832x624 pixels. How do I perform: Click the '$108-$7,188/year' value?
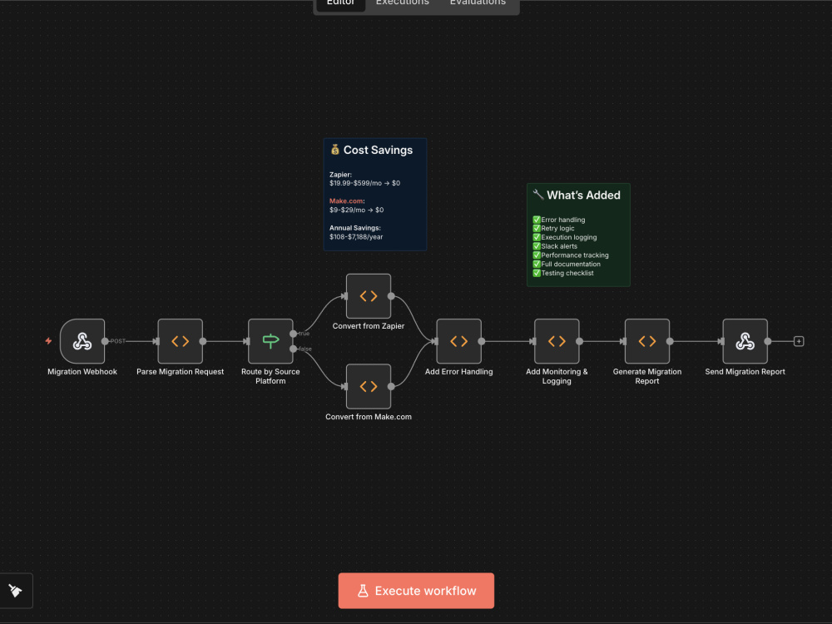356,237
